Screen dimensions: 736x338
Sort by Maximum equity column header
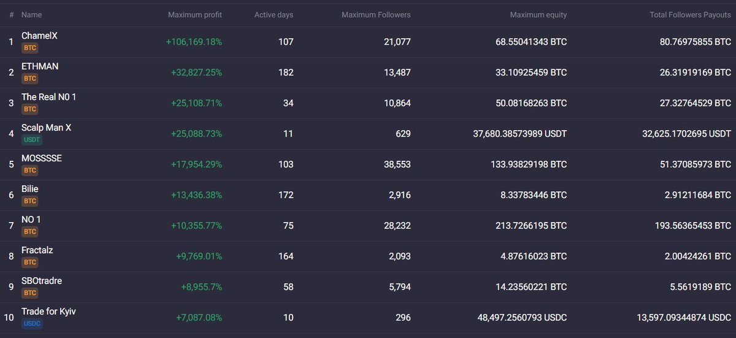pyautogui.click(x=539, y=15)
